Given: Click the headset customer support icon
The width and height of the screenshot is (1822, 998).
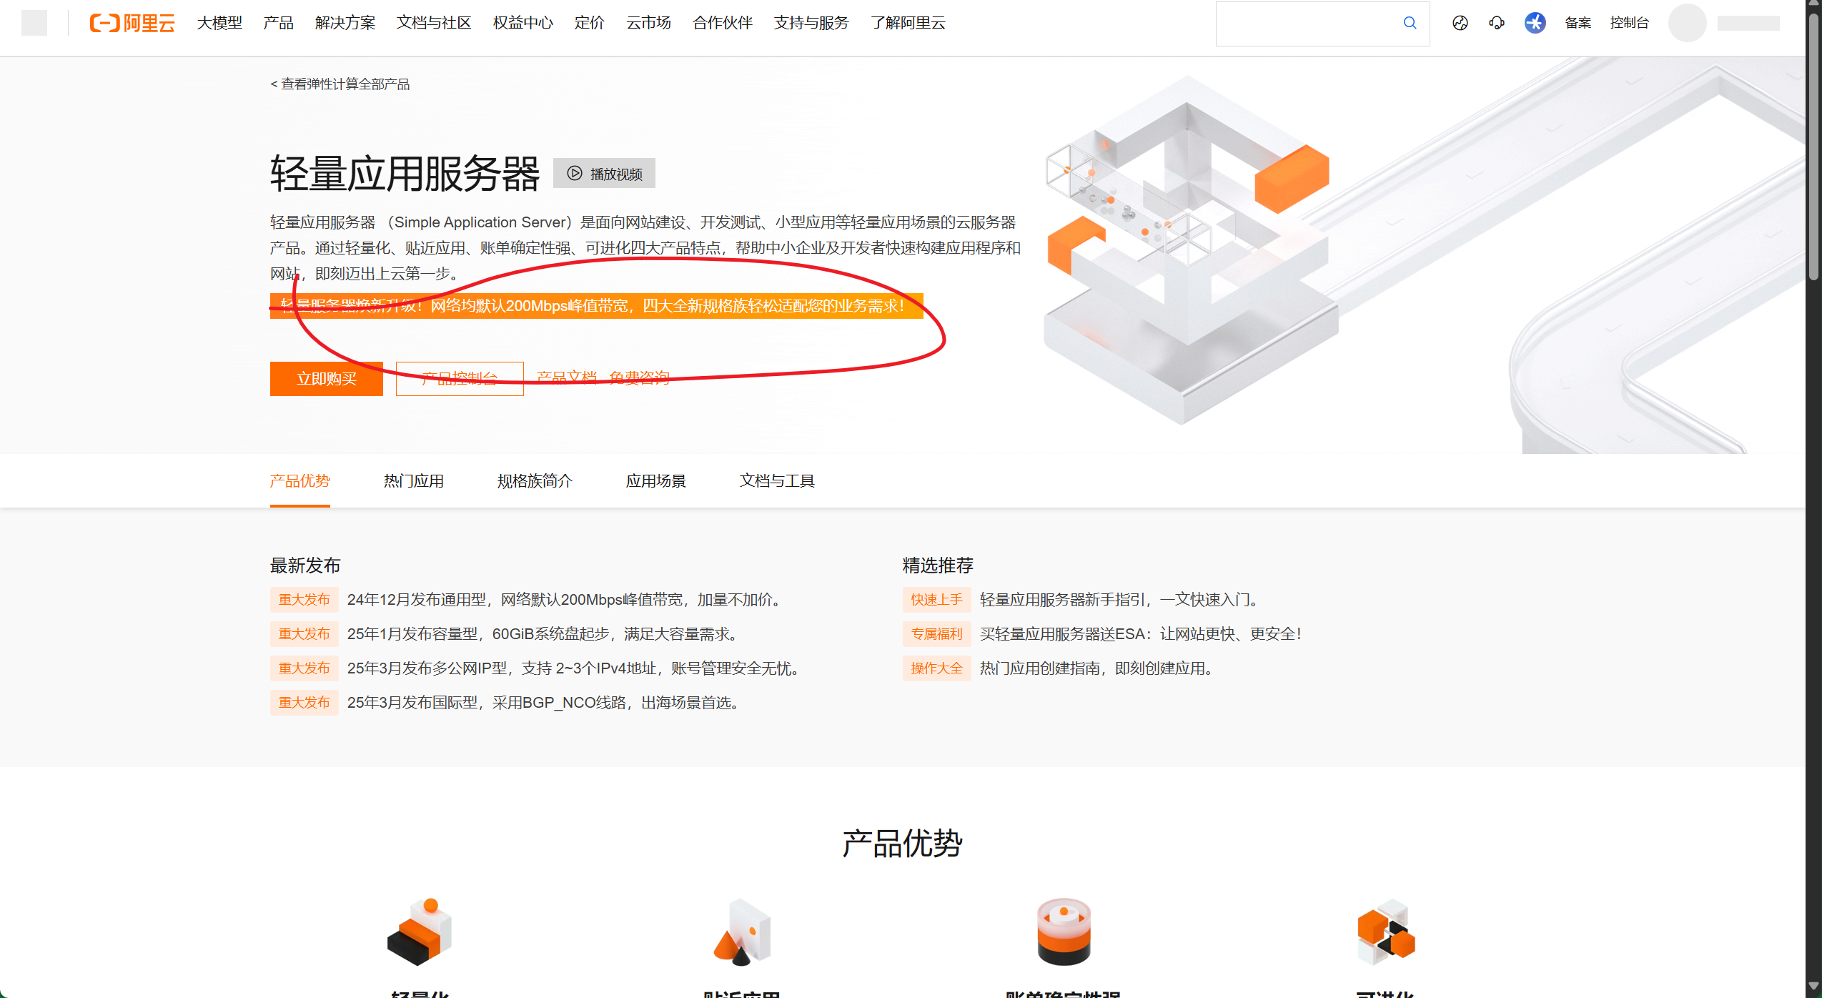Looking at the screenshot, I should 1496,23.
